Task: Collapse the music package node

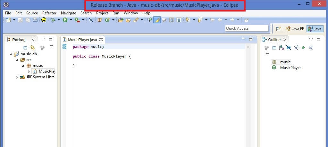Action: coord(23,66)
